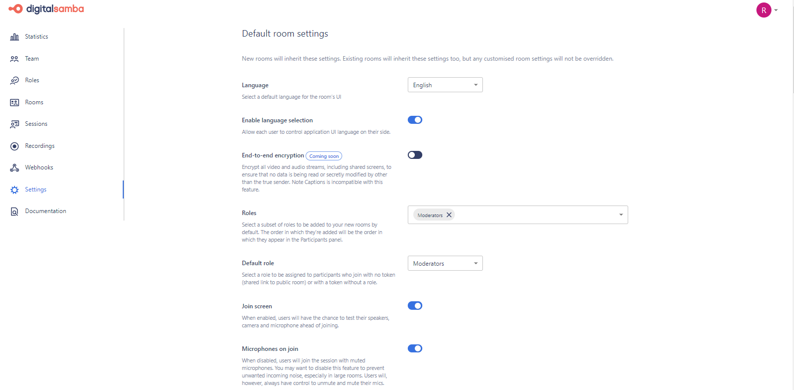Click the digitalsamba logo link
The height and width of the screenshot is (390, 794).
(47, 9)
